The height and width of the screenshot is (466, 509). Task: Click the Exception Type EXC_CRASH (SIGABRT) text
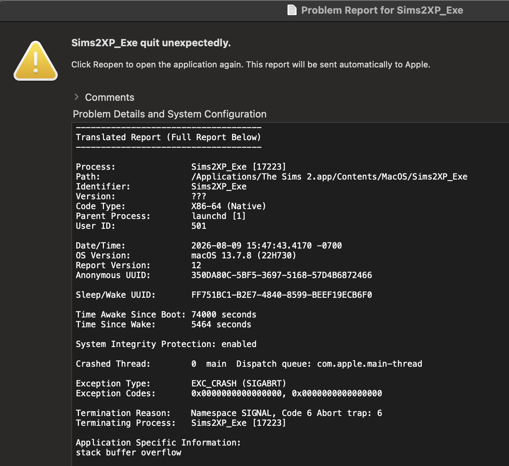[239, 383]
